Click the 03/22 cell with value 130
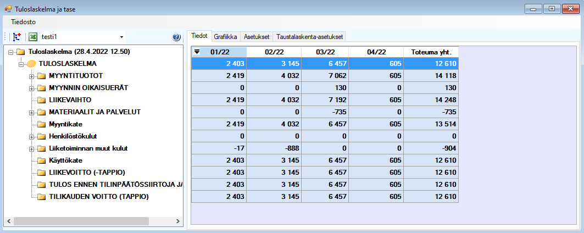 [x=325, y=88]
